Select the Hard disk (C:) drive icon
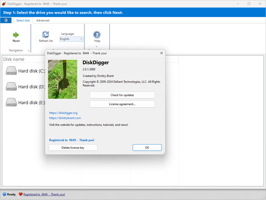266x200 pixels. click(11, 70)
